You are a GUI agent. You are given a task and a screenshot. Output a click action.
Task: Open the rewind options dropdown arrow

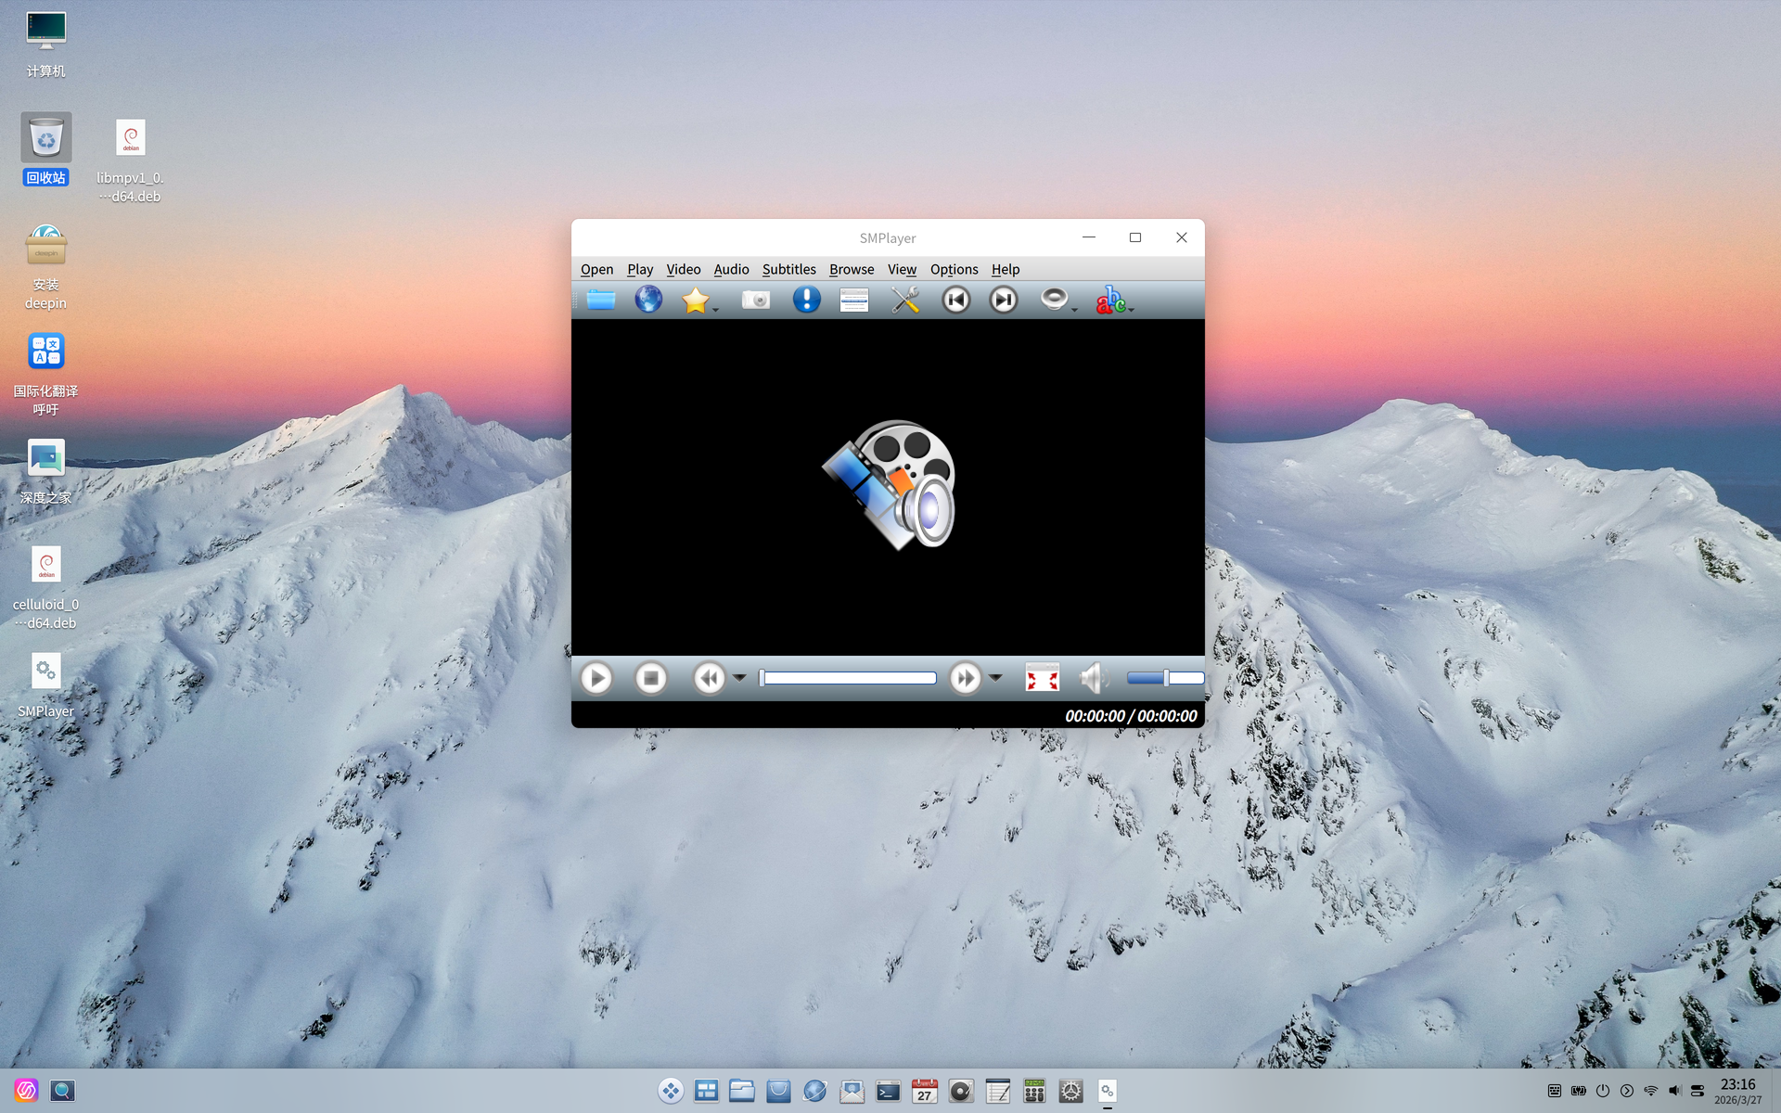[739, 678]
